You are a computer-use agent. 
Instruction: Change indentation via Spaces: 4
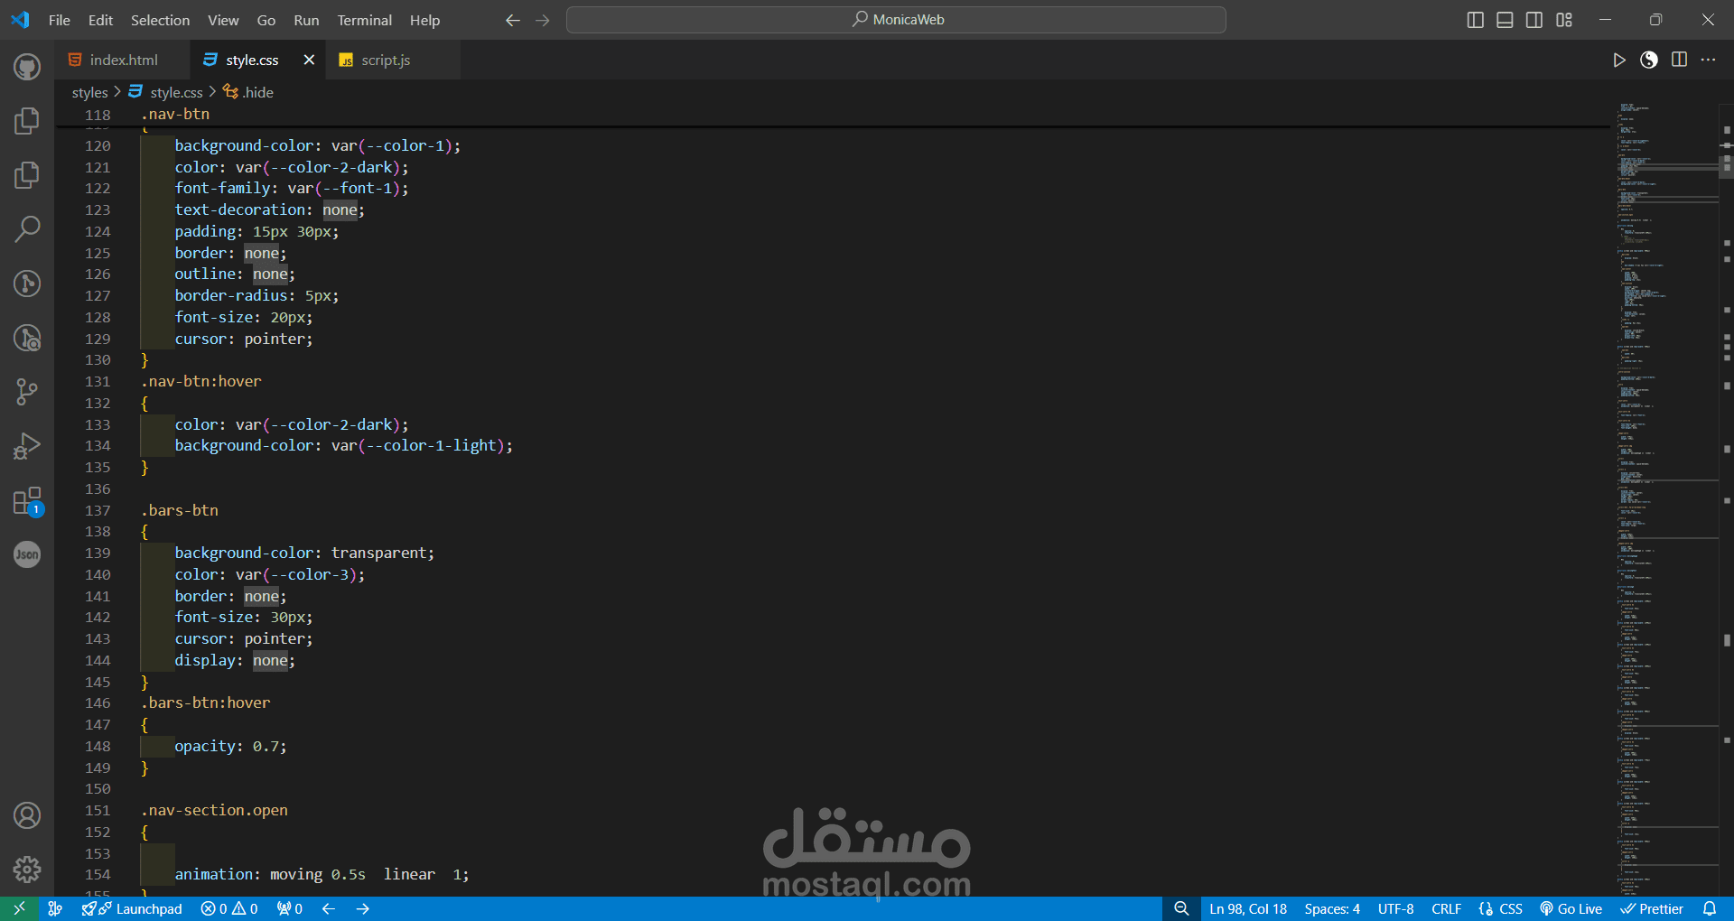1332,908
